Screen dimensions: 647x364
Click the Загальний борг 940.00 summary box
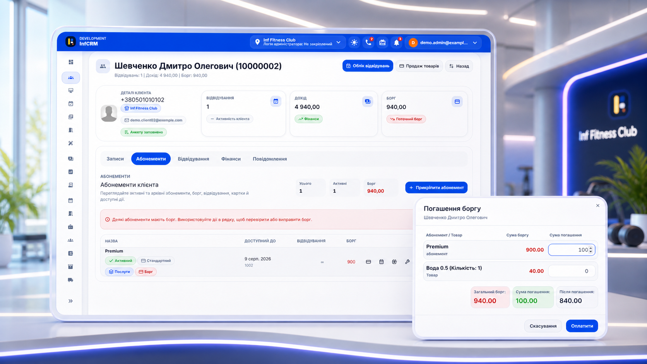point(490,297)
